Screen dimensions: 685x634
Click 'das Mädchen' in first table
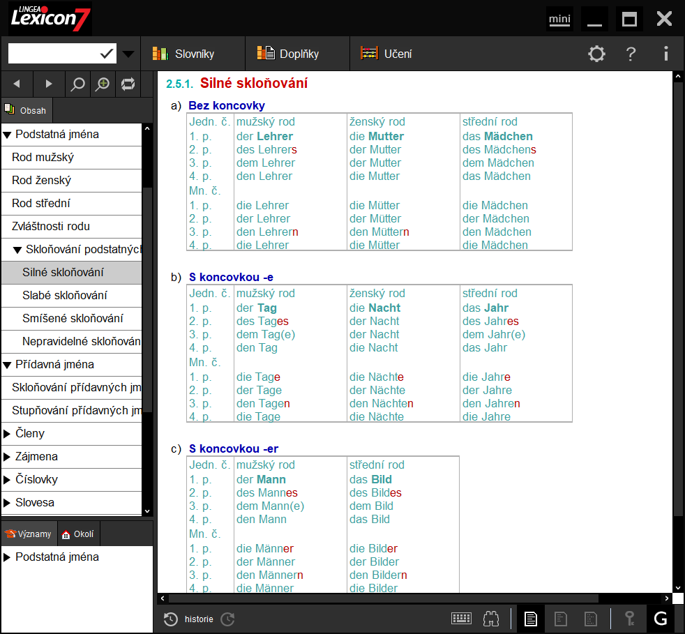pos(497,136)
